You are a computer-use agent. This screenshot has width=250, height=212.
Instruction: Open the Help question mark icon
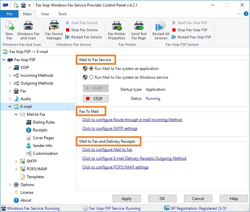(x=246, y=14)
